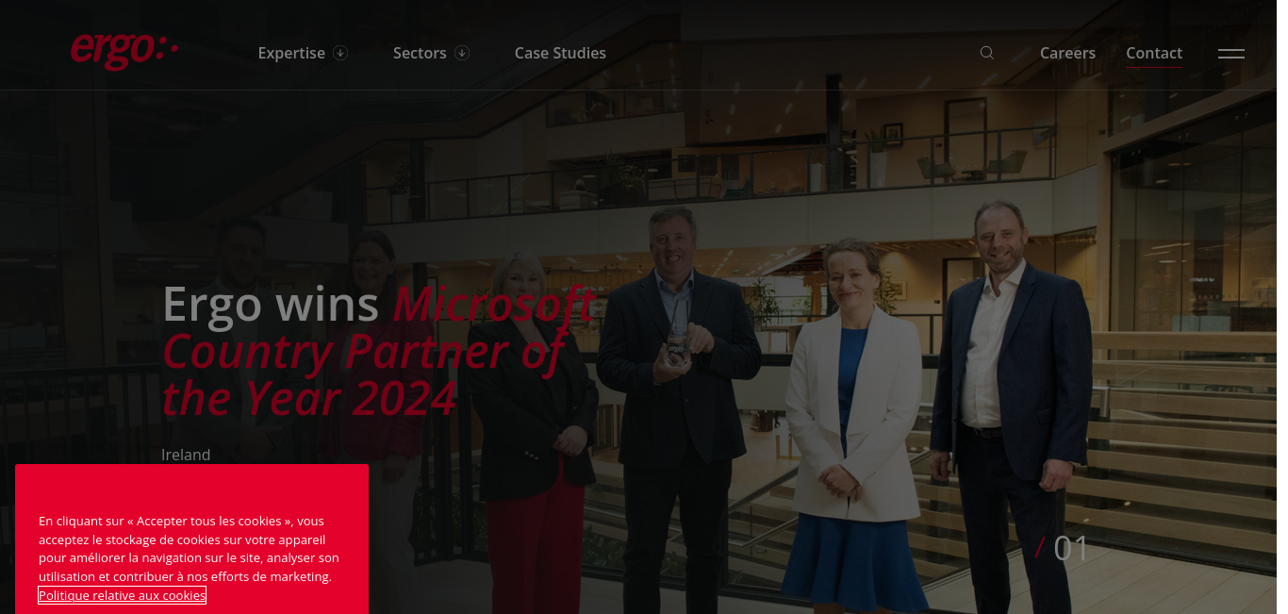Expand the Sectors dropdown arrow
This screenshot has height=614, width=1288.
[462, 53]
